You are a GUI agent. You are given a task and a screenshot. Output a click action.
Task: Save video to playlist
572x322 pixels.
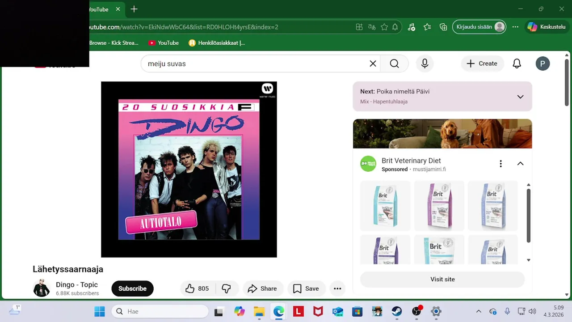(306, 288)
